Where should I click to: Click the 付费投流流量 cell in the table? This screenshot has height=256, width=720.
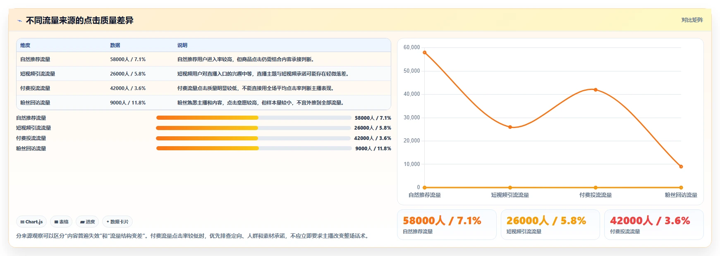pos(35,88)
